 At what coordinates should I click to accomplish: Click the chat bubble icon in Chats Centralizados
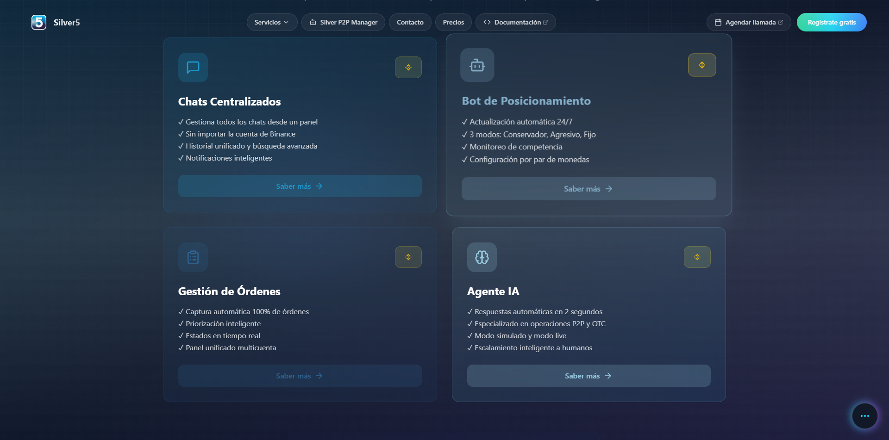pos(193,68)
